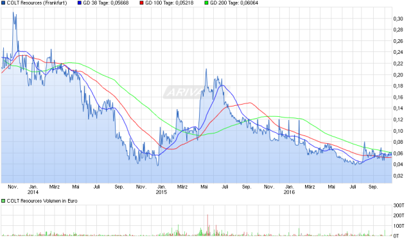
Task: Click the GD 100 Tage: 0,05218 label
Action: (170, 3)
